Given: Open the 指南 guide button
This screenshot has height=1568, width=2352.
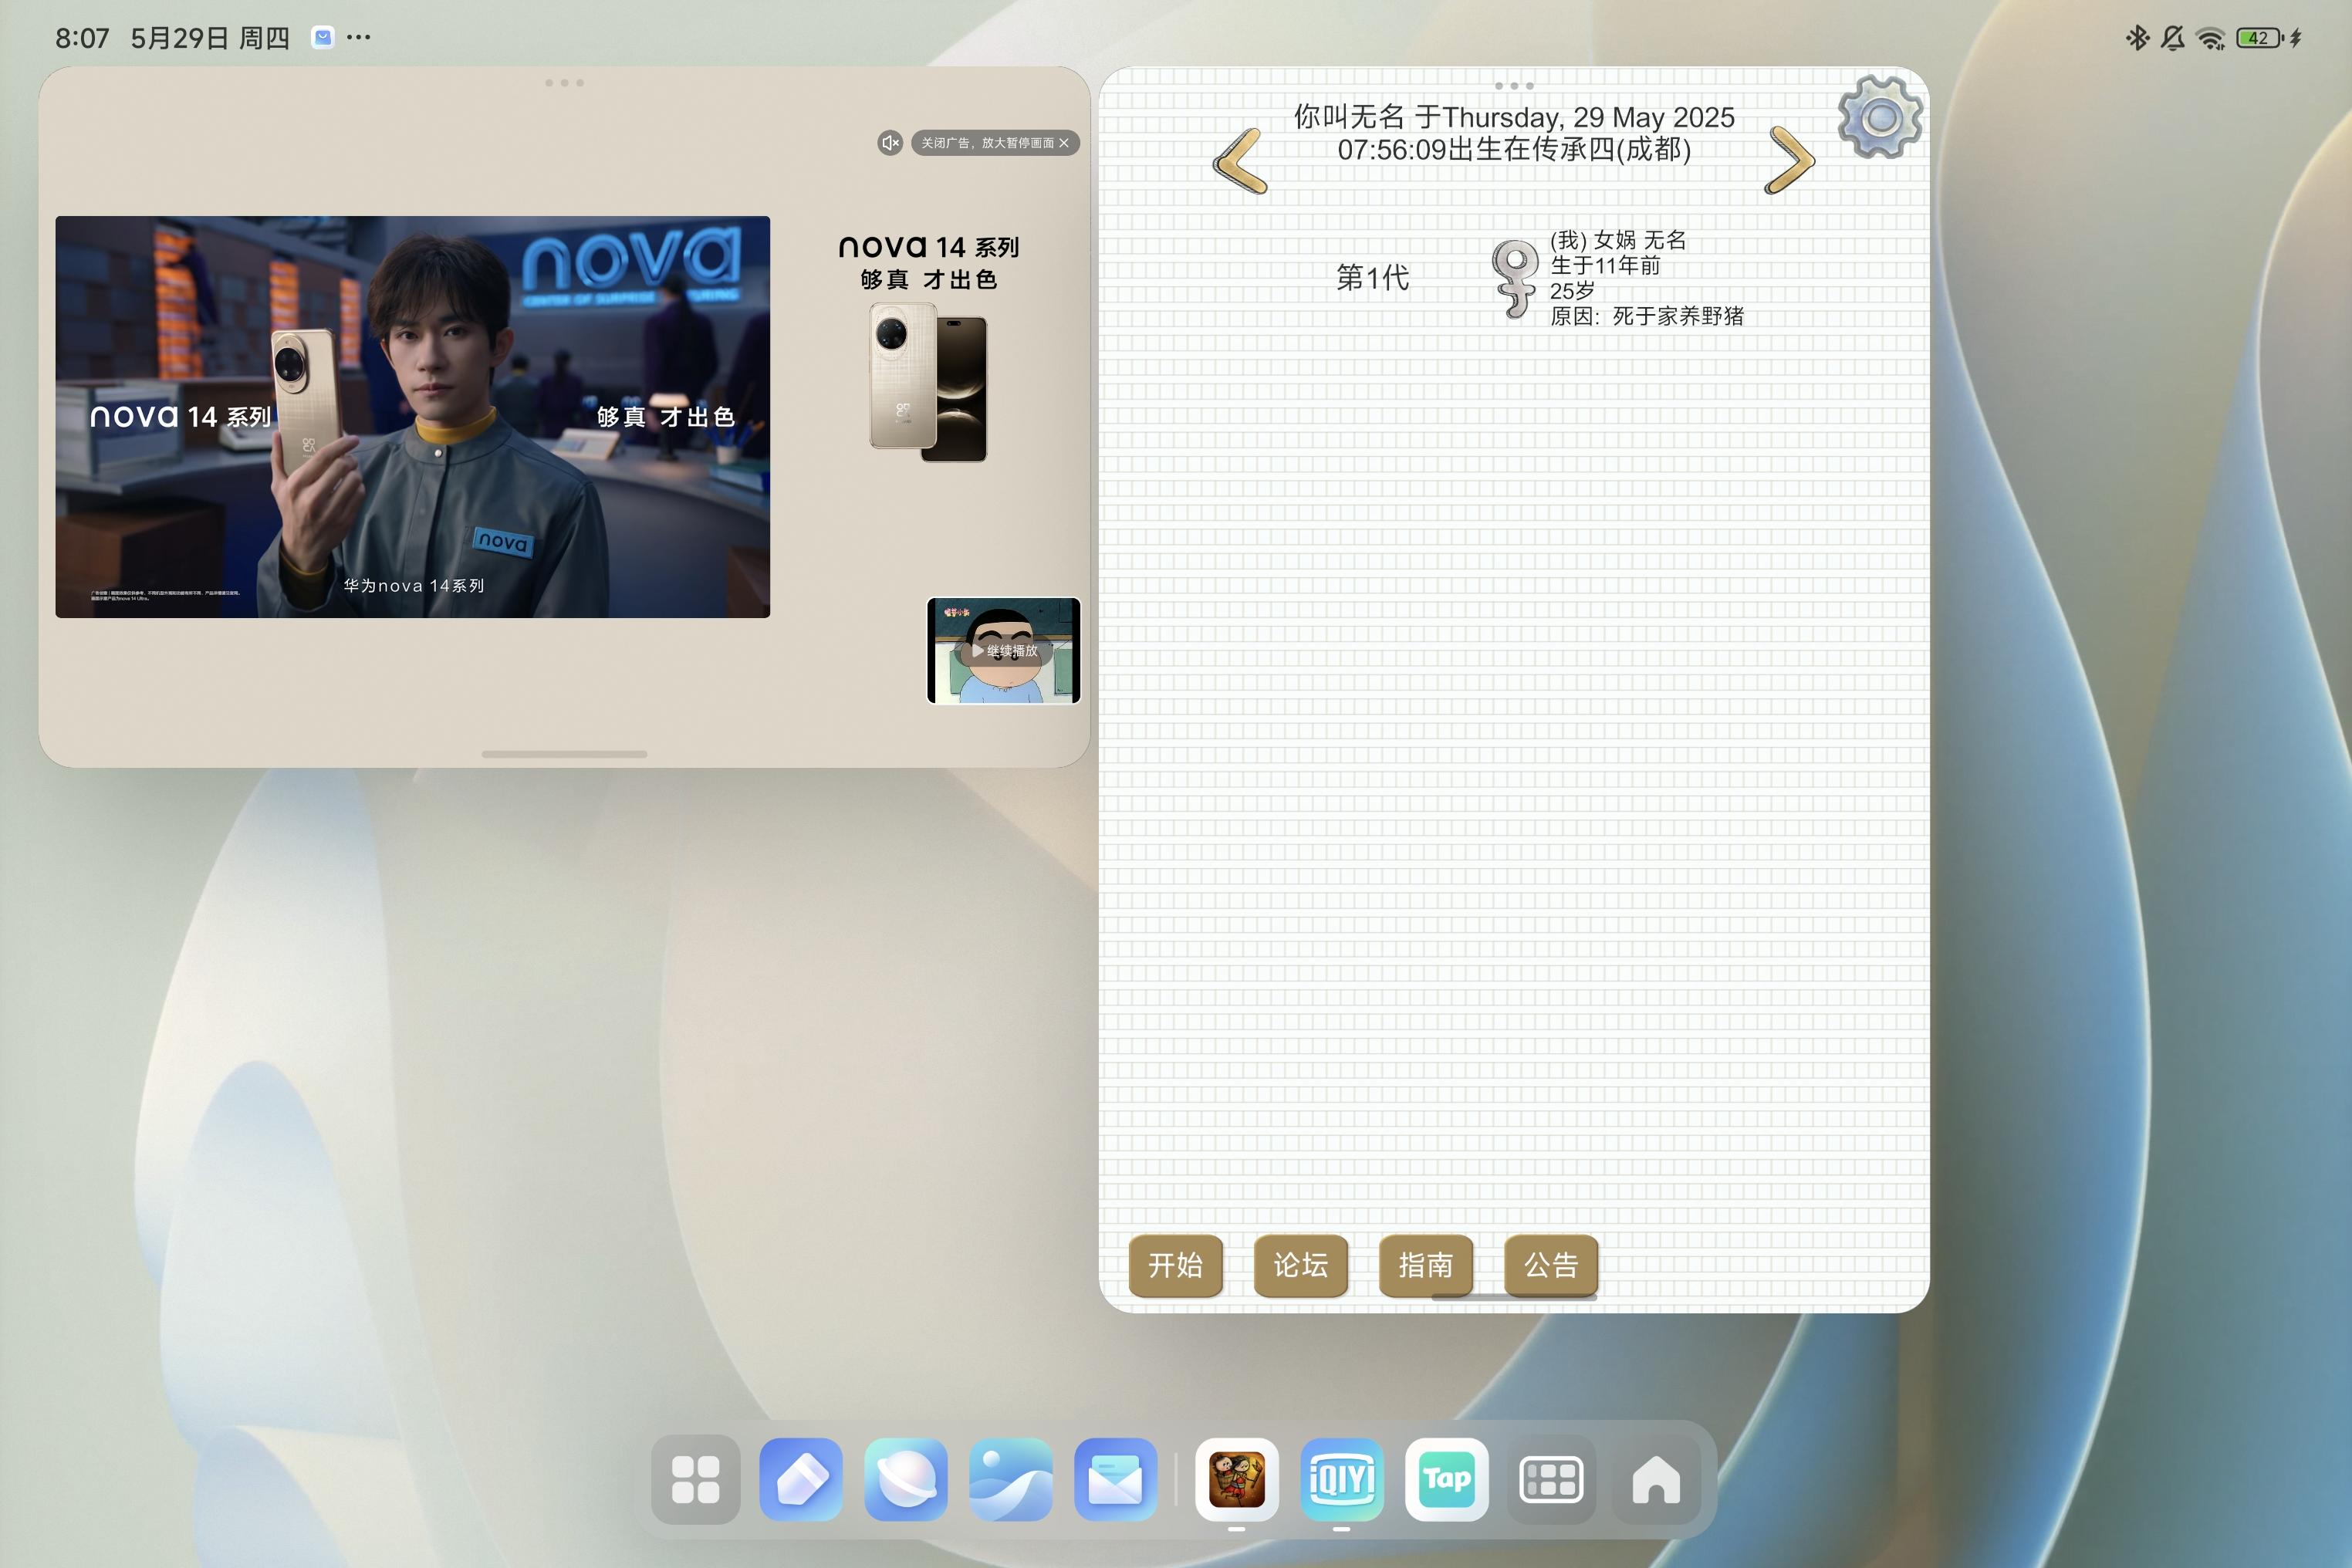Looking at the screenshot, I should tap(1425, 1265).
